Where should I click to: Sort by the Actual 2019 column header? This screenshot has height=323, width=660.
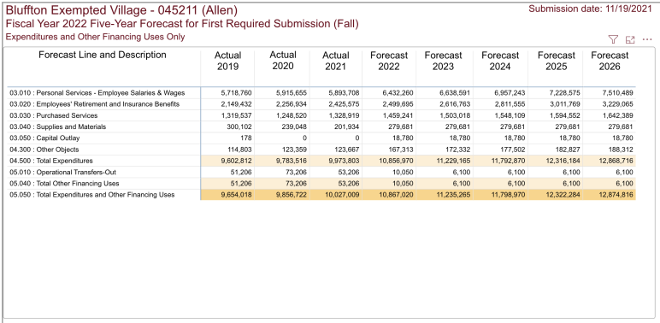(x=227, y=61)
